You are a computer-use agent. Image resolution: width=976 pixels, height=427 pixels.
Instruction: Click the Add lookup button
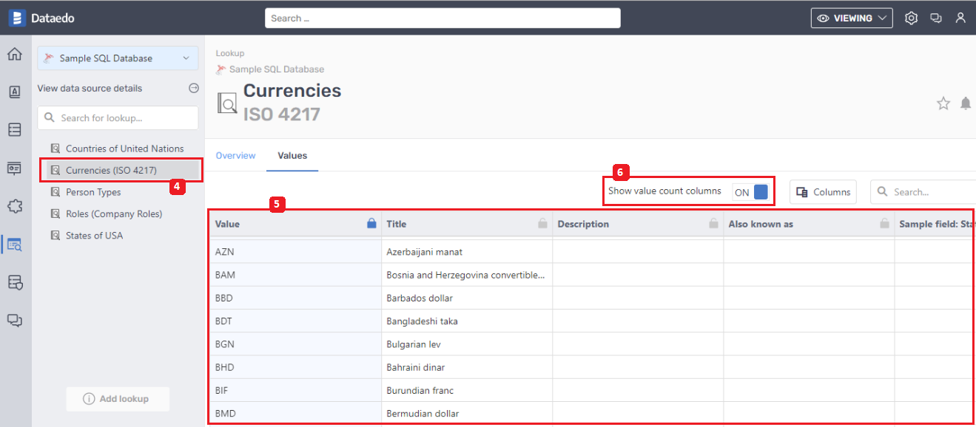118,399
